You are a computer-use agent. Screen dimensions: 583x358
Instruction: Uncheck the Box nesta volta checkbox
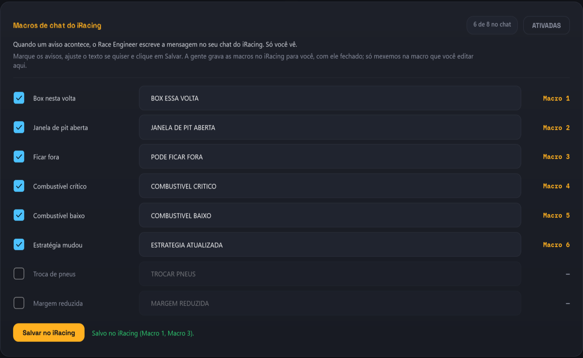point(19,98)
